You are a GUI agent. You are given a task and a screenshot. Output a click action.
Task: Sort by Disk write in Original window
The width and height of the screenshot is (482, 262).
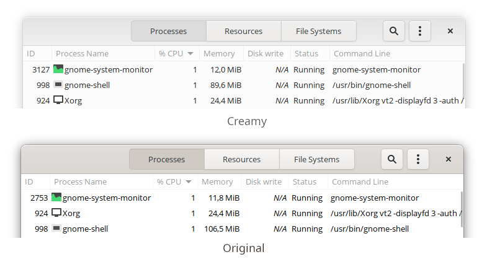(265, 182)
